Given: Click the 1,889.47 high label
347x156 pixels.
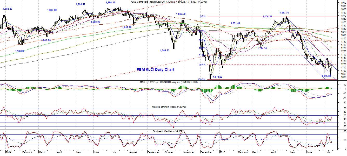Looking at the screenshot, I should (81, 4).
